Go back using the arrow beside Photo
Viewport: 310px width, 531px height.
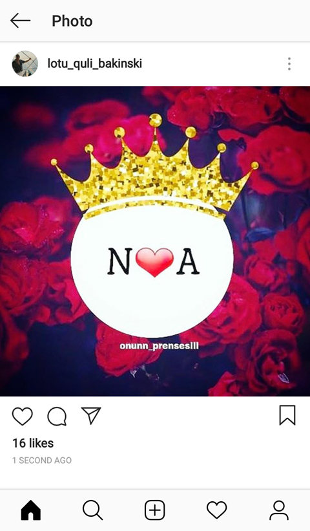[20, 21]
